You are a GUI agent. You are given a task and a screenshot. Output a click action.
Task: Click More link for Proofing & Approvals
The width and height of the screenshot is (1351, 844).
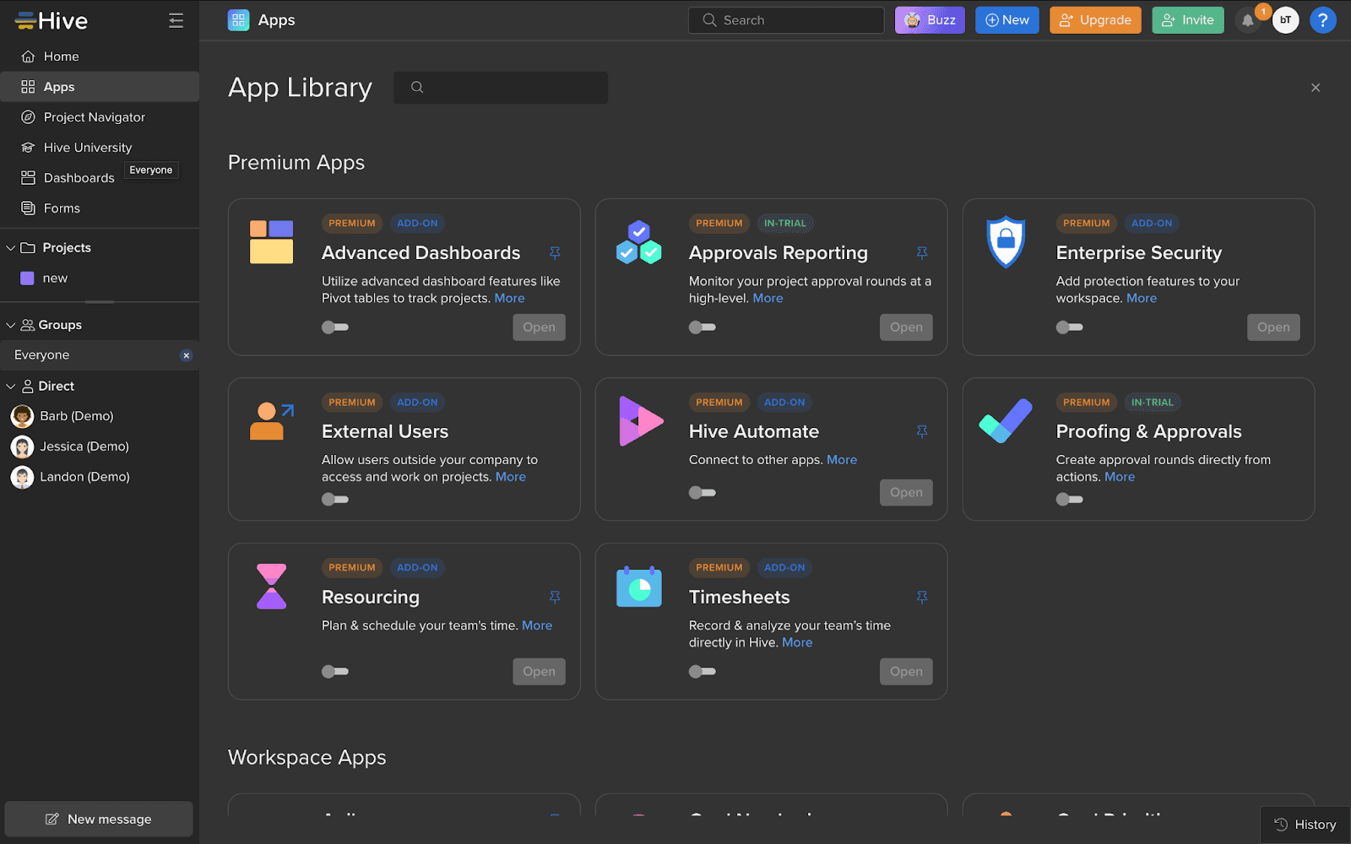pyautogui.click(x=1120, y=477)
